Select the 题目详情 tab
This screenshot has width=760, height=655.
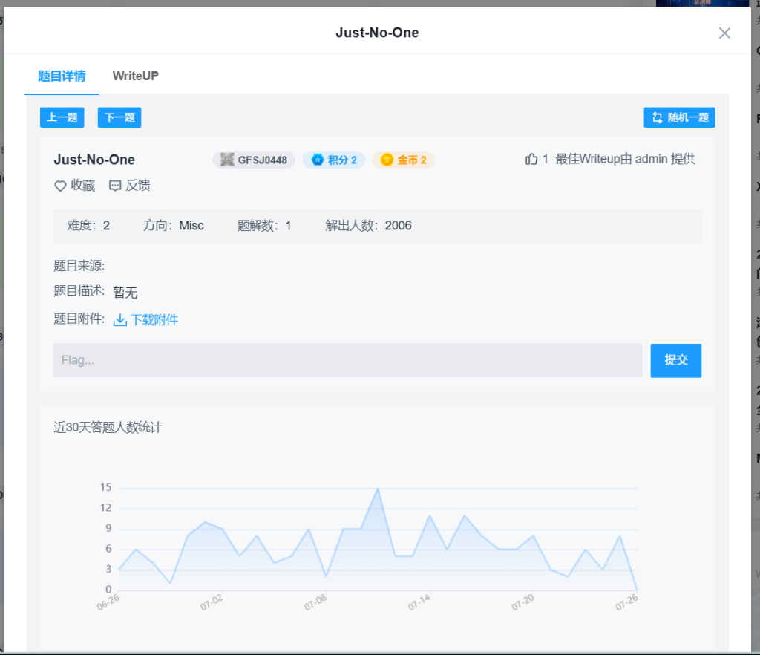(62, 76)
